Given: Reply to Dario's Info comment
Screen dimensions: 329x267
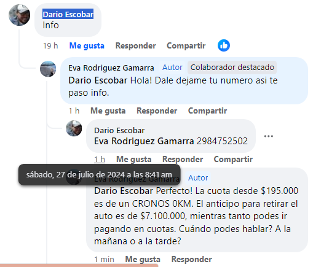Looking at the screenshot, I should pyautogui.click(x=135, y=45).
